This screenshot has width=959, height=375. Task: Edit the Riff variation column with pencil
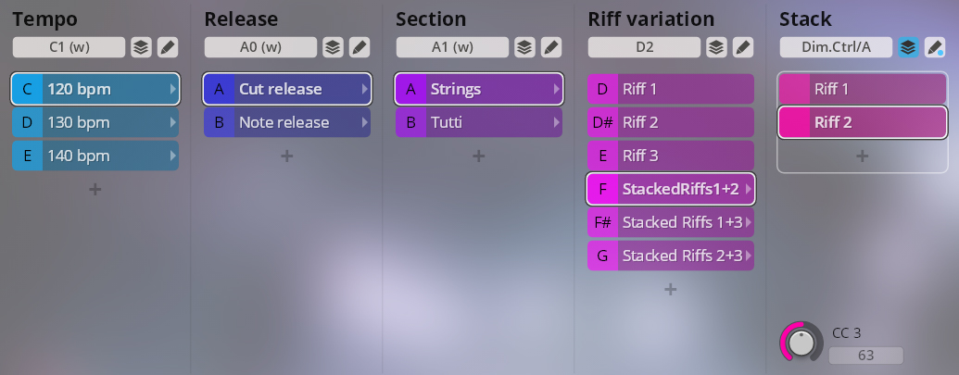[743, 47]
